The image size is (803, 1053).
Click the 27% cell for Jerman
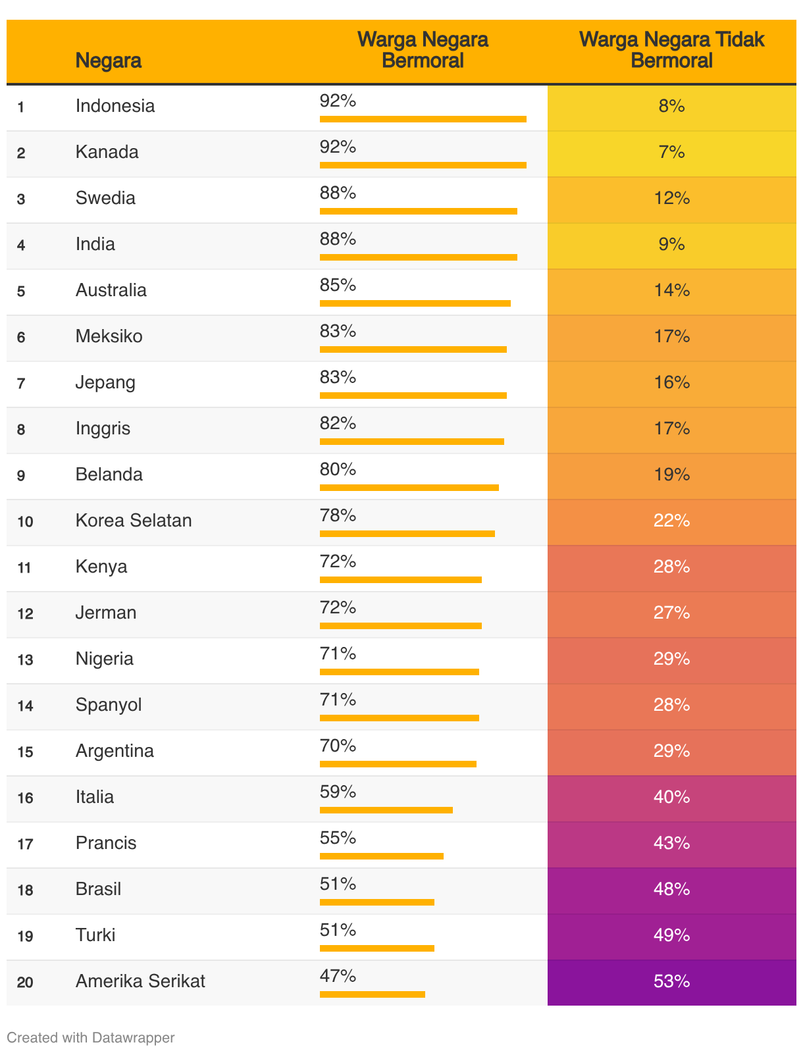coord(671,613)
